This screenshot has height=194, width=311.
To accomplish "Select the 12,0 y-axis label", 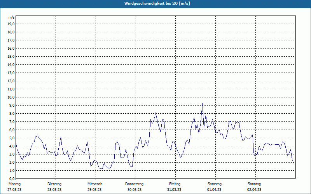I will 11,81.
